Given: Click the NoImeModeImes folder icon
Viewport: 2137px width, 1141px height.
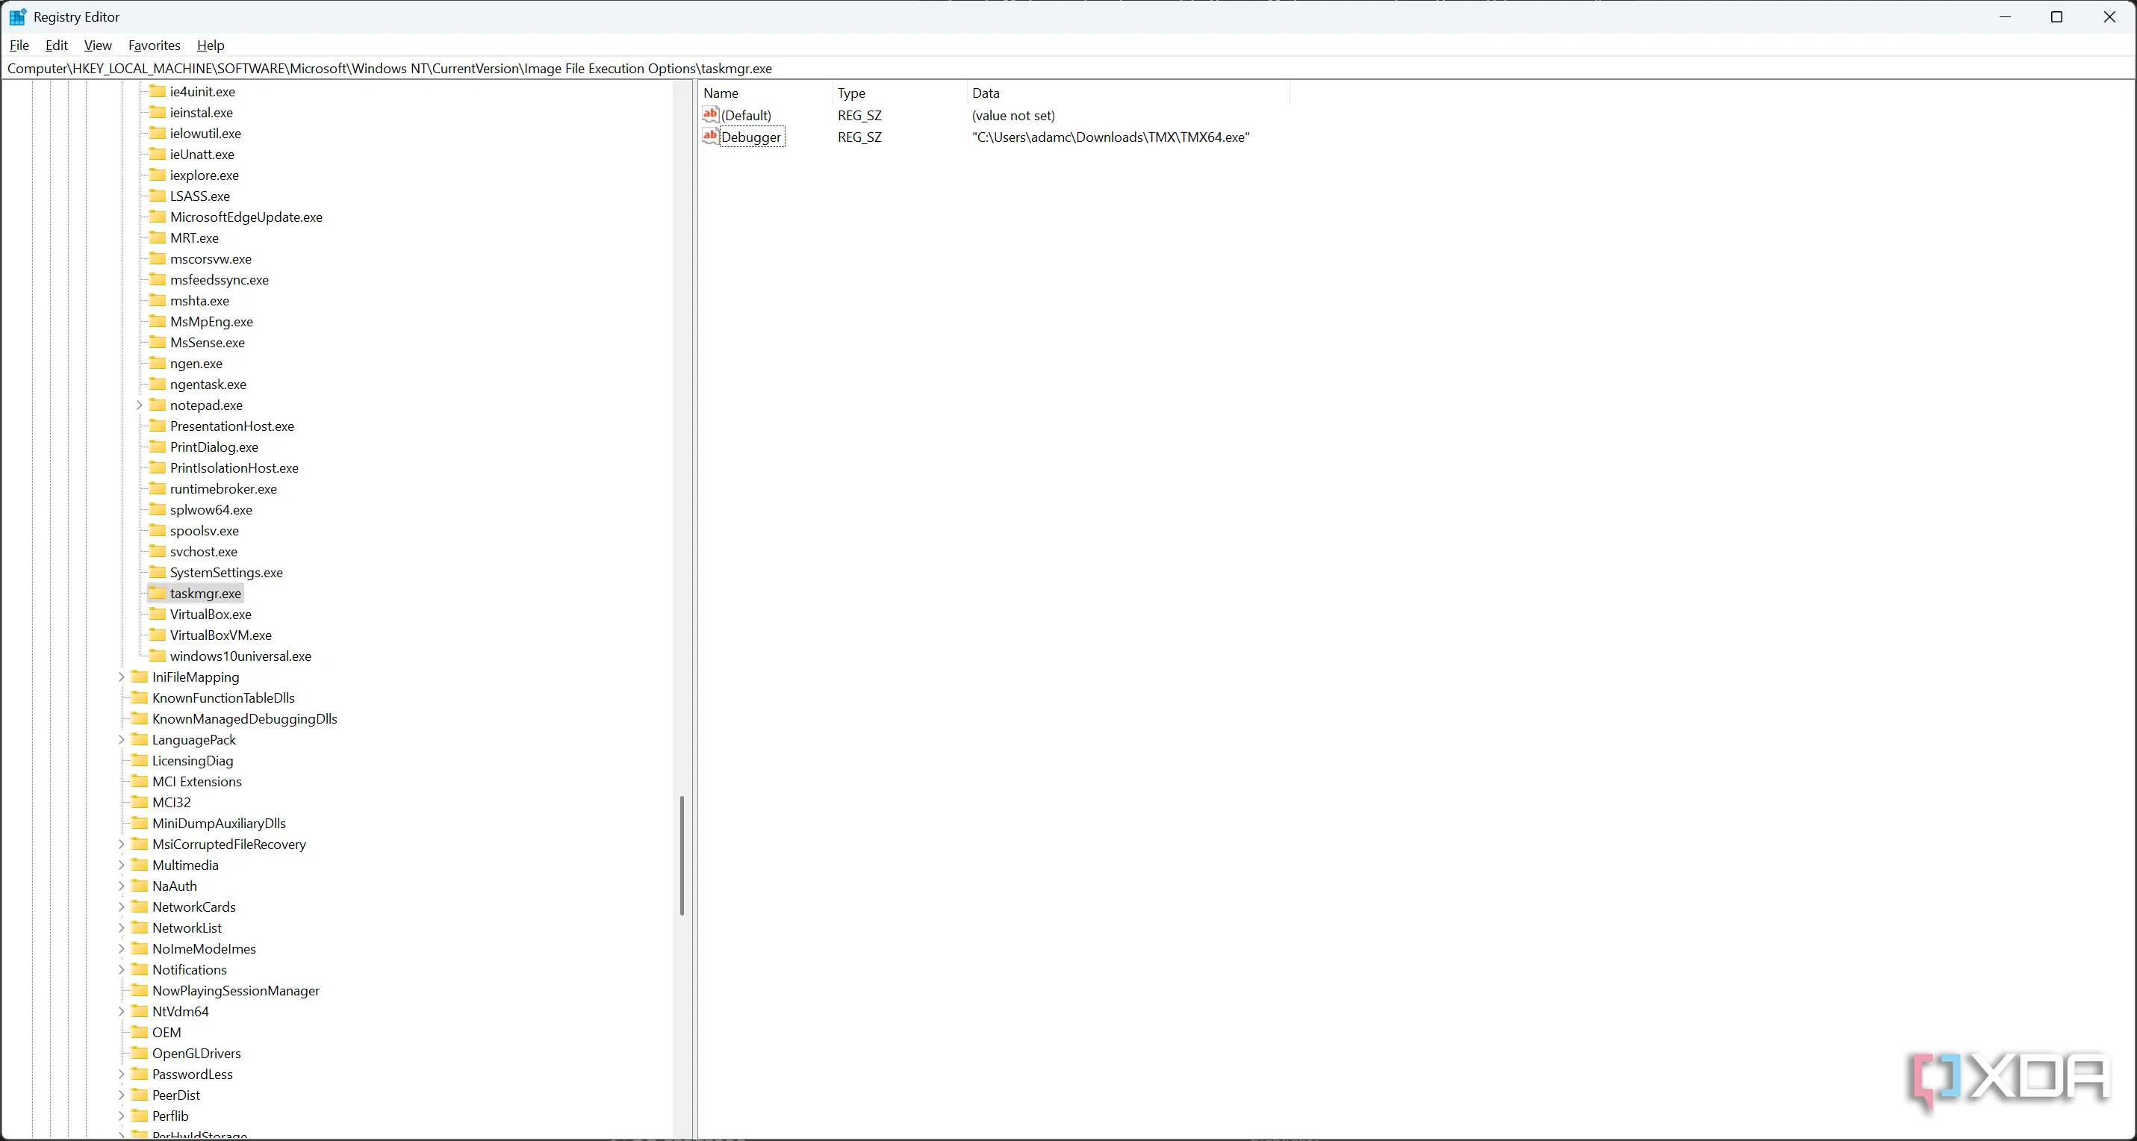Looking at the screenshot, I should tap(140, 948).
